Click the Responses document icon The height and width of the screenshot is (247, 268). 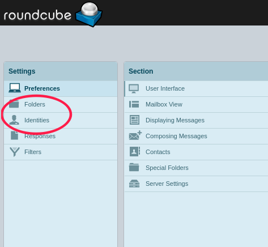(15, 135)
